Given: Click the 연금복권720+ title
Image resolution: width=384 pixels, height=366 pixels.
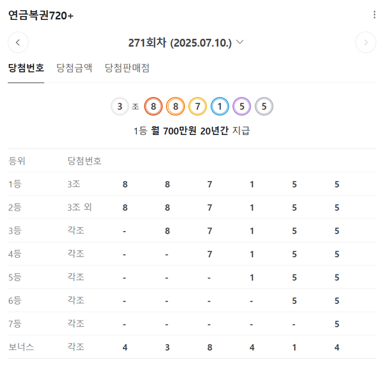Looking at the screenshot, I should coord(41,15).
